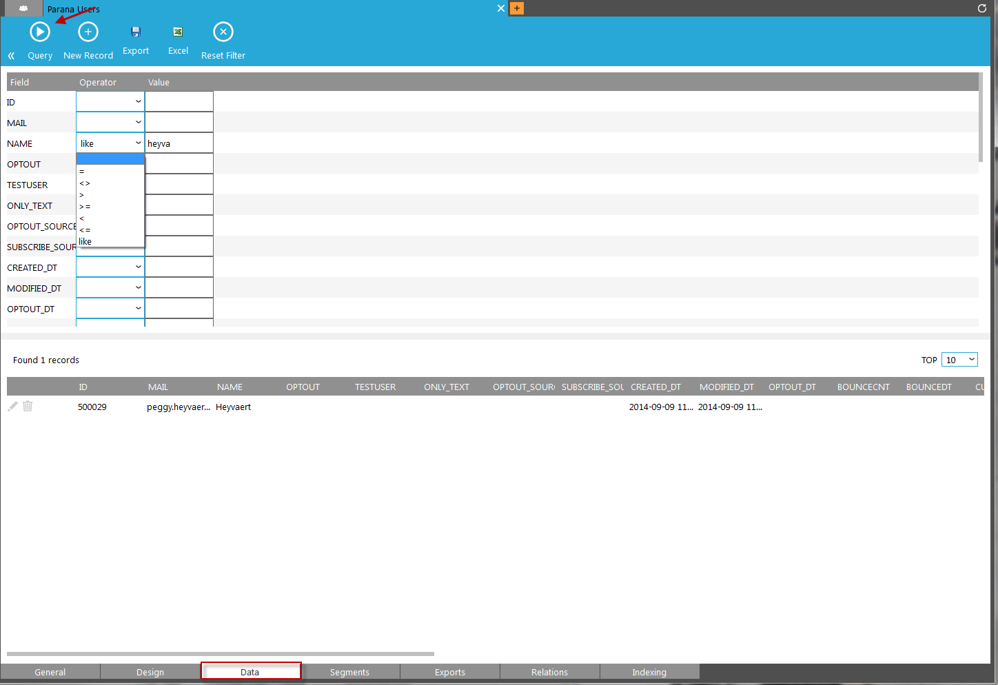The image size is (998, 685).
Task: Edit record 500029 with pencil icon
Action: [x=12, y=407]
